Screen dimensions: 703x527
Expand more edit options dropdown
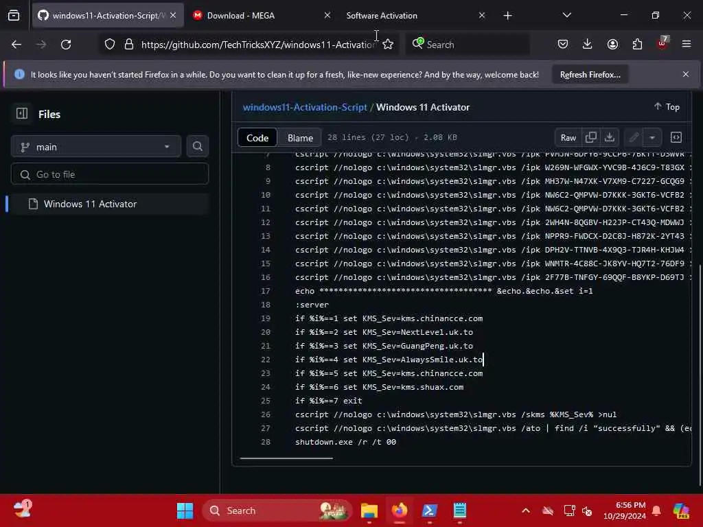[652, 137]
